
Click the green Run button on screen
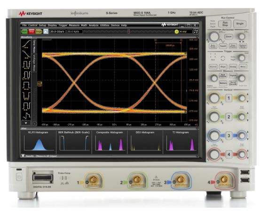[24, 32]
